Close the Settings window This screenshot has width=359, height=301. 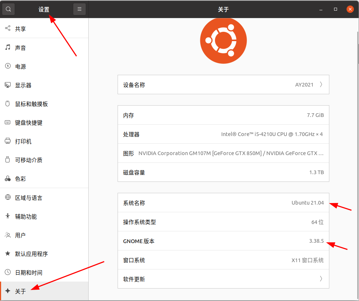coord(350,9)
